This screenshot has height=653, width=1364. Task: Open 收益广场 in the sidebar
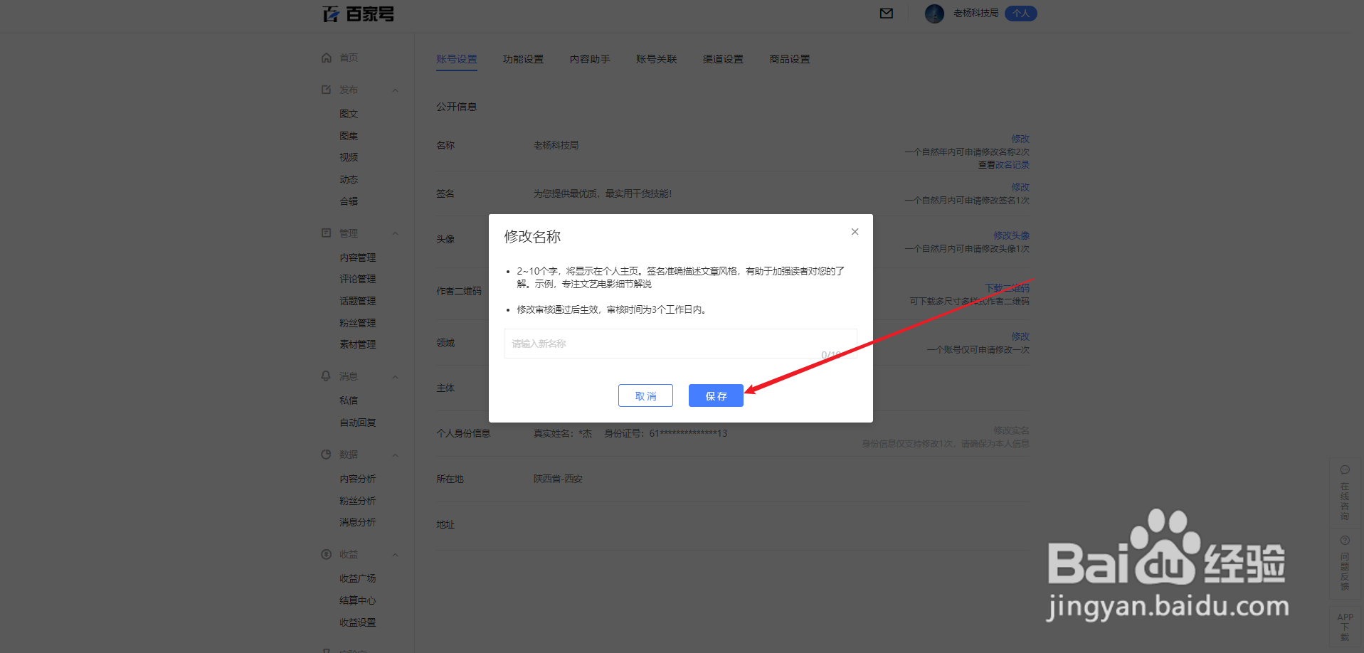point(358,578)
